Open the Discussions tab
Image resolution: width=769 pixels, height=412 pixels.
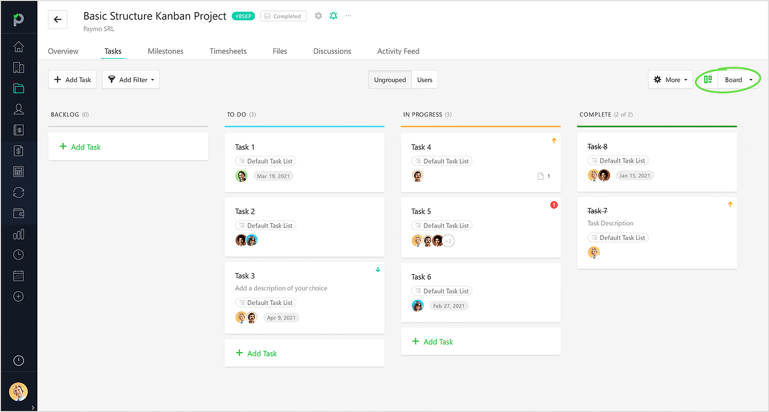click(332, 51)
